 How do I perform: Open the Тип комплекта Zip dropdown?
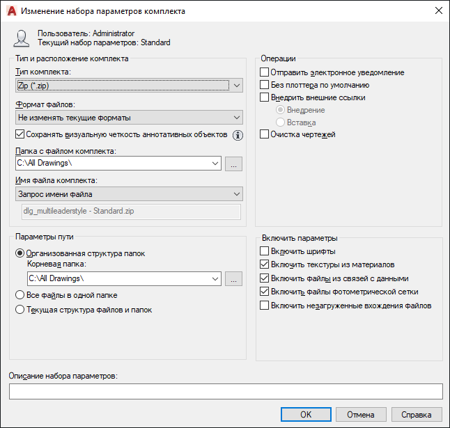tap(129, 86)
